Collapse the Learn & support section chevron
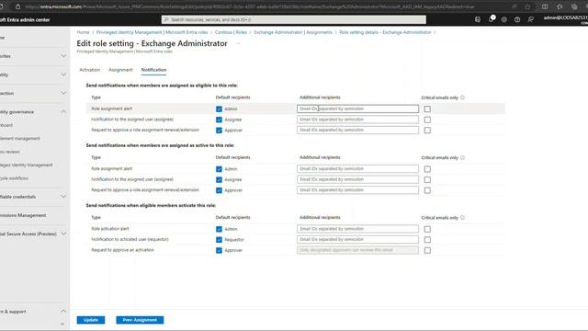Viewport: 588px width, 331px height. [63, 312]
